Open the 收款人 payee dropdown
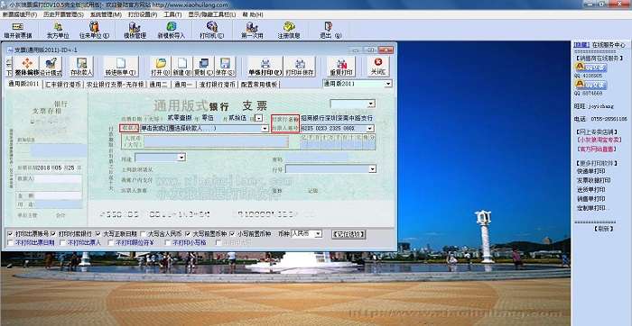 pyautogui.click(x=265, y=129)
